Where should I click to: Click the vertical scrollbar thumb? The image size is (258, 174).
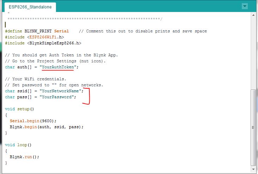click(x=253, y=127)
